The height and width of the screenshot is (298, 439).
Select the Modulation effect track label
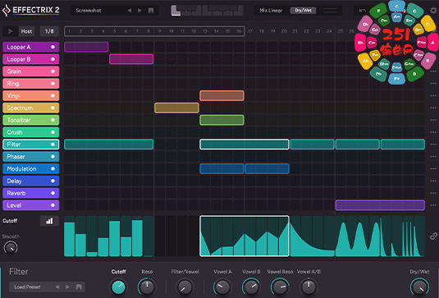(x=31, y=168)
